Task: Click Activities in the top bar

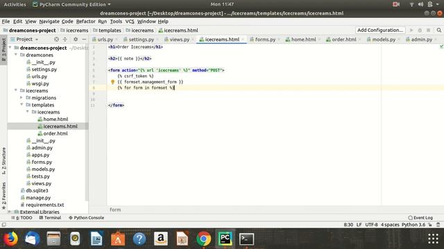Action: click(15, 4)
